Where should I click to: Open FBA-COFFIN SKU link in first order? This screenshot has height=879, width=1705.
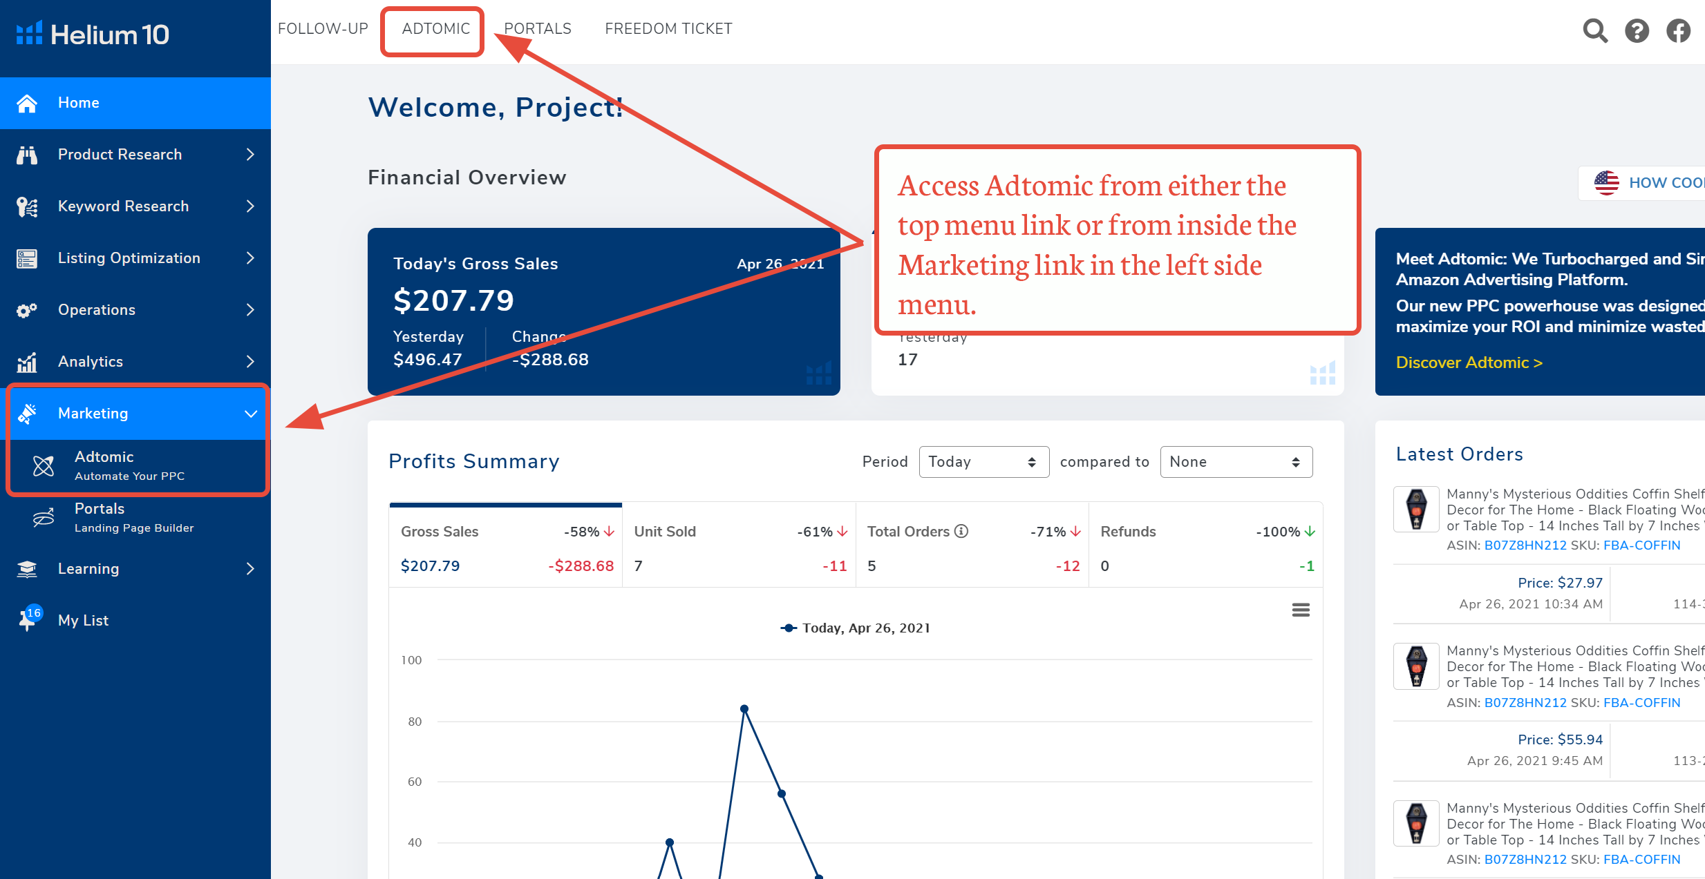[x=1641, y=545]
